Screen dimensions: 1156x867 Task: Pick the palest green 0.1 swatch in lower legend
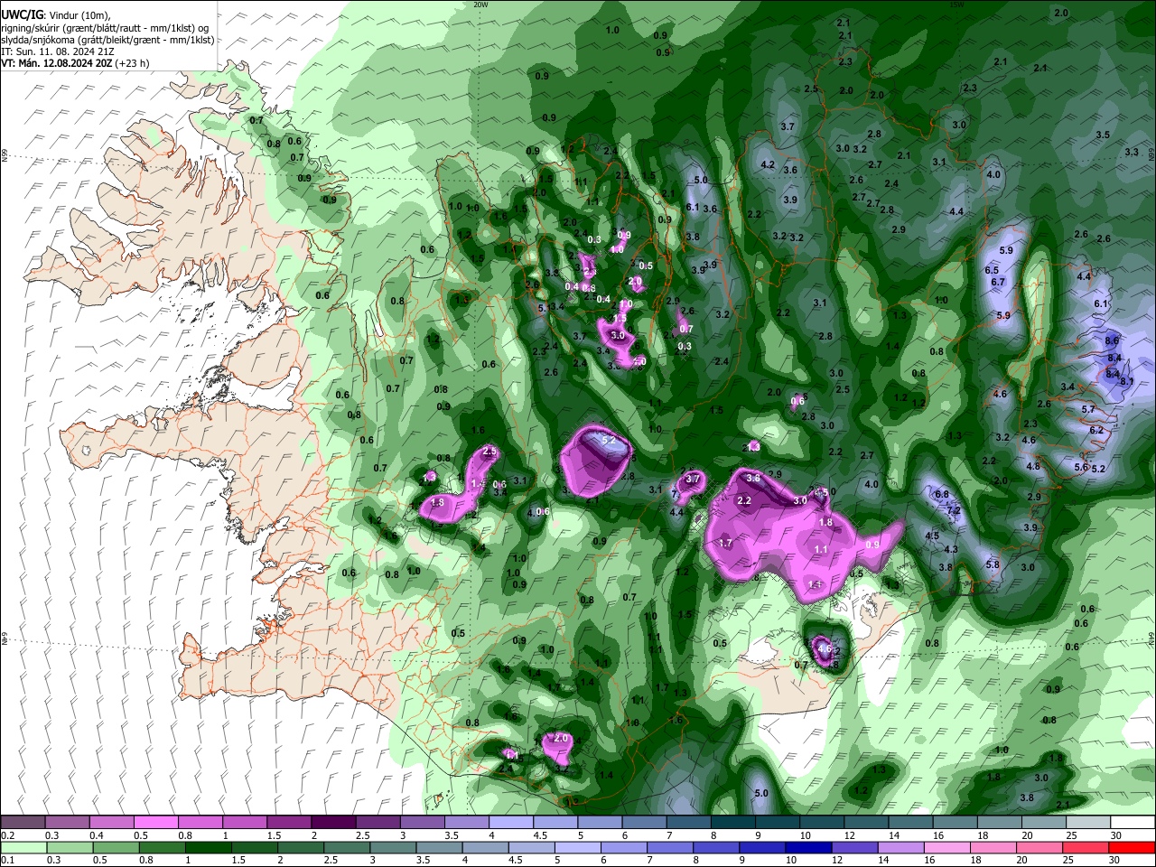pos(24,847)
